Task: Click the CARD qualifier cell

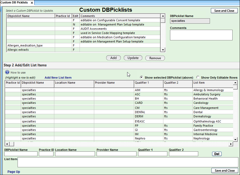Action: (148, 103)
